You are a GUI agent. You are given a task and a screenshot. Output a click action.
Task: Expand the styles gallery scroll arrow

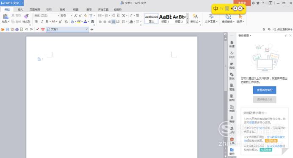point(187,22)
